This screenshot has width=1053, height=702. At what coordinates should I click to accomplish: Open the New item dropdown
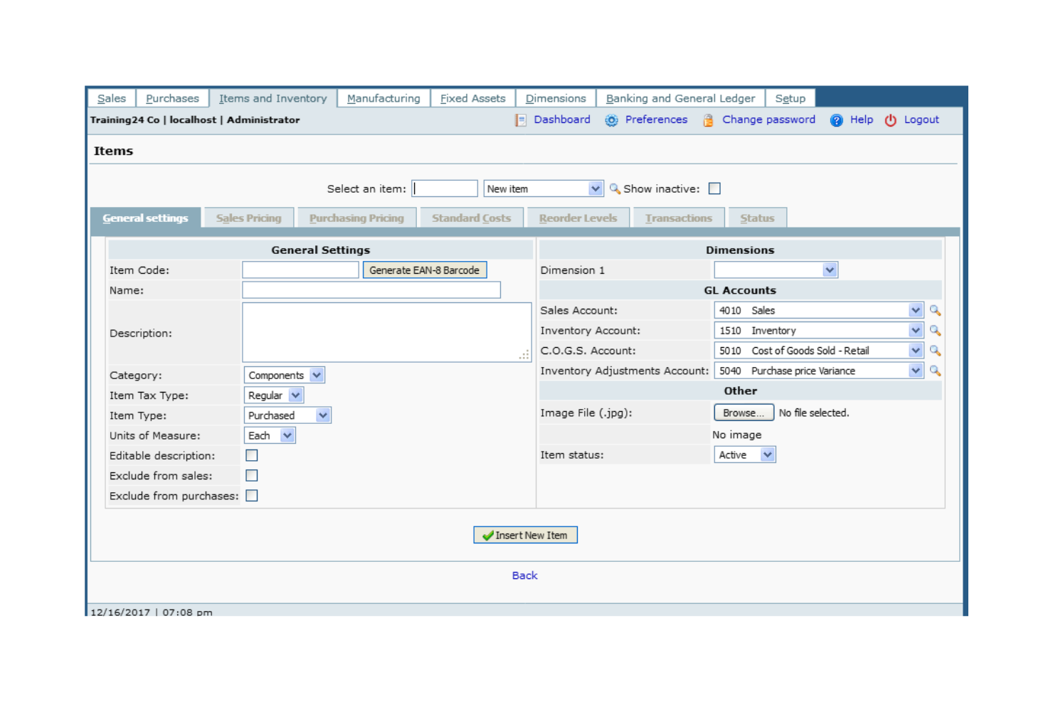(x=544, y=188)
